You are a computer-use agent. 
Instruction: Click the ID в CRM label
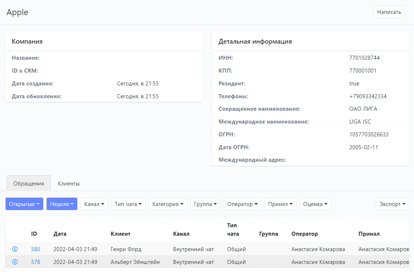(x=25, y=70)
